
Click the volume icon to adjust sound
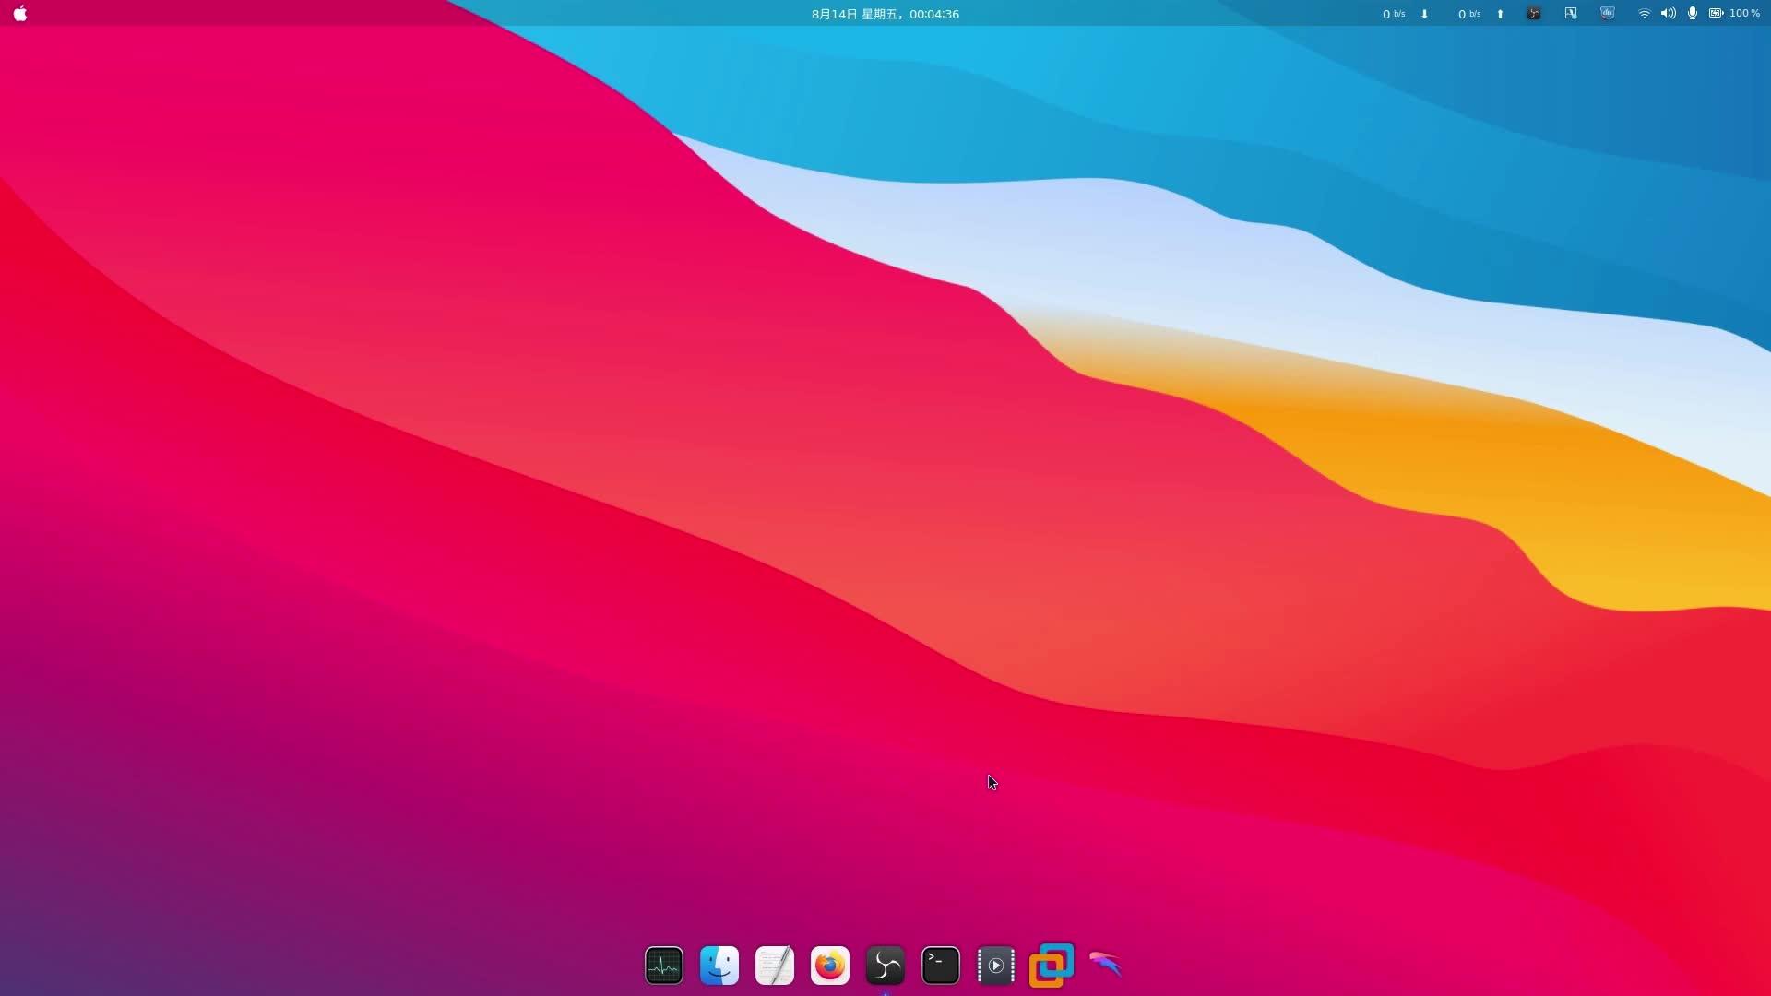tap(1669, 14)
